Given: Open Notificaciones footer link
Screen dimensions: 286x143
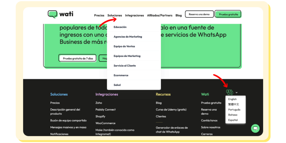Looking at the screenshot, I should click(x=59, y=134).
